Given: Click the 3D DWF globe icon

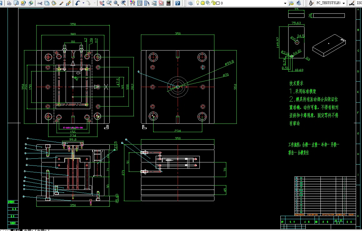Looking at the screenshot, I should tap(30, 3).
